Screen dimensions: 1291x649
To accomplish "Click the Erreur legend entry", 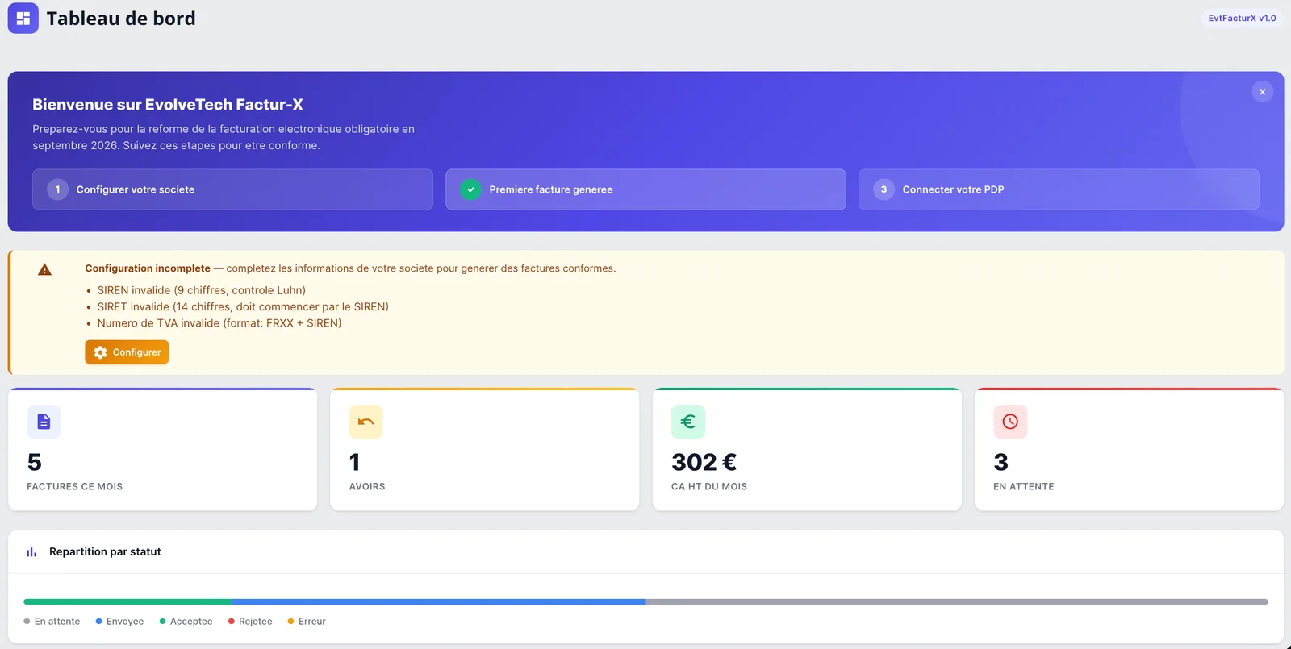I will pos(307,622).
